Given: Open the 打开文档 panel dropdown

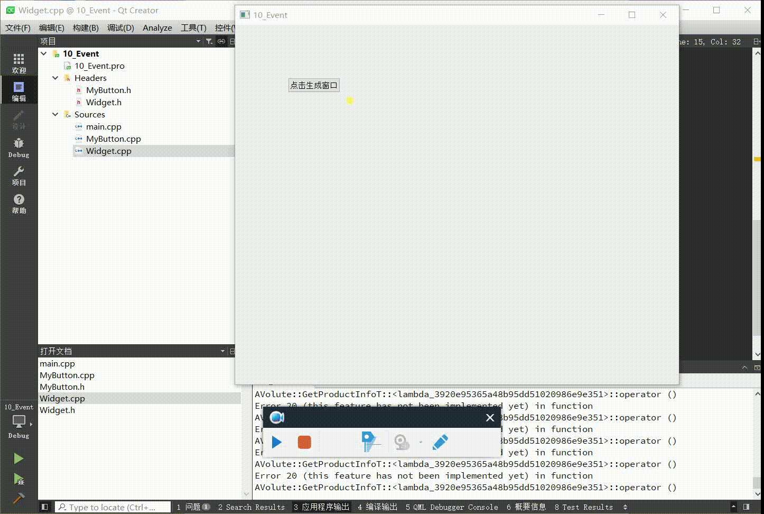Looking at the screenshot, I should (222, 351).
